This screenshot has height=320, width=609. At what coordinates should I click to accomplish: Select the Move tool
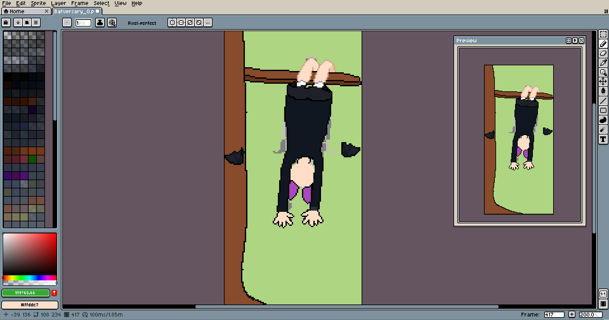click(x=603, y=82)
